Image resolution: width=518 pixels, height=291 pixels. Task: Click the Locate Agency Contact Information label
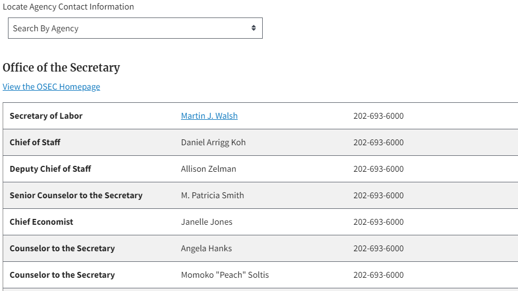pos(68,7)
